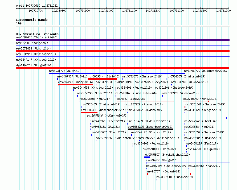The image size is (237, 190).
Task: Click the nsv2789468 (Huddleston2016) label
Action: pyautogui.click(x=137, y=93)
